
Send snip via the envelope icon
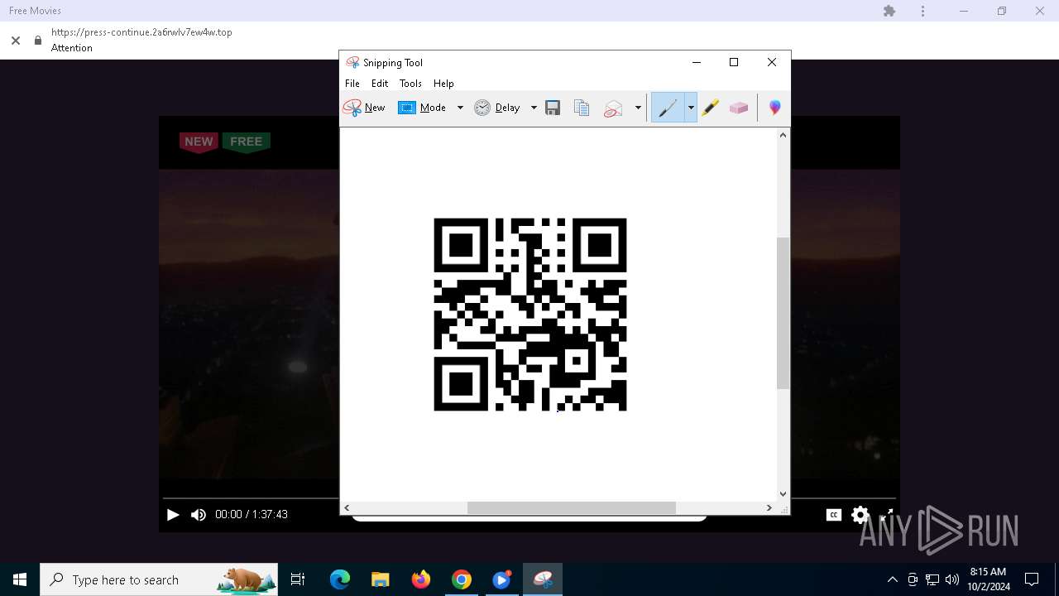613,108
